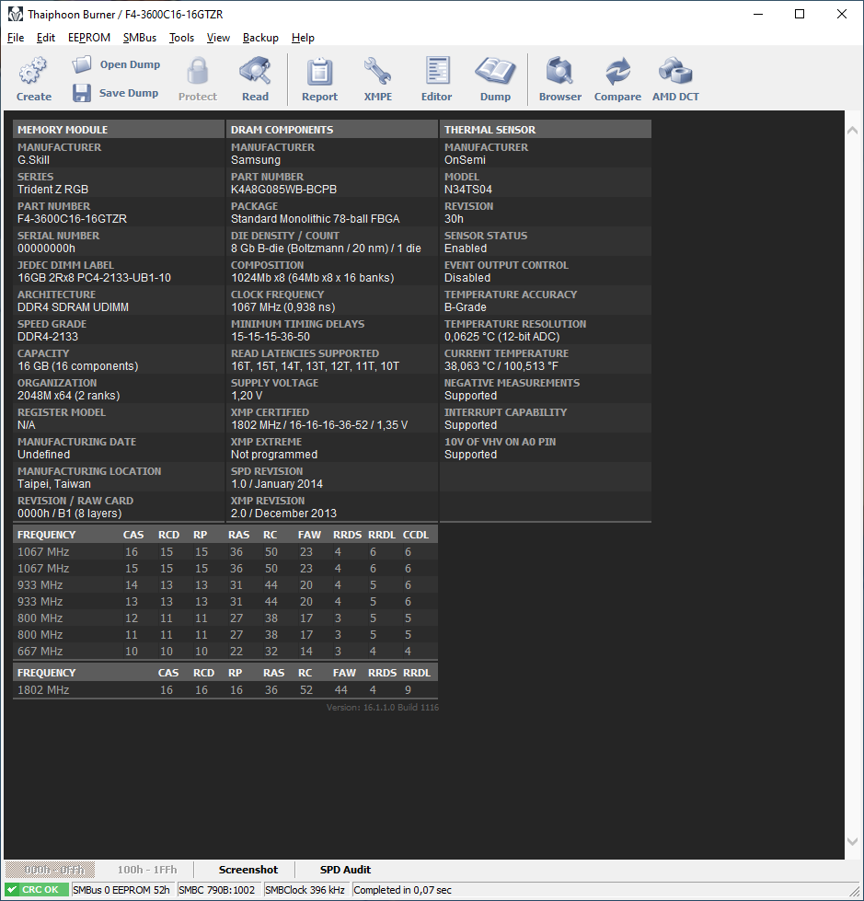
Task: Click the scrollbar up arrow
Action: (x=853, y=131)
